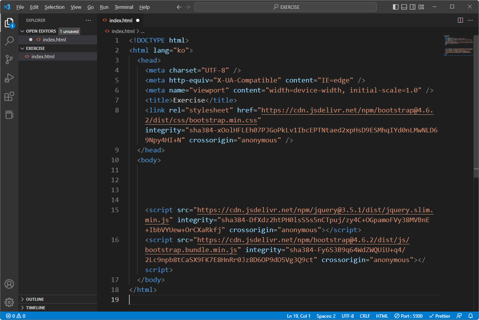Open the Explorer view in activity bar
Viewport: 479px width, 320px height.
pos(9,23)
